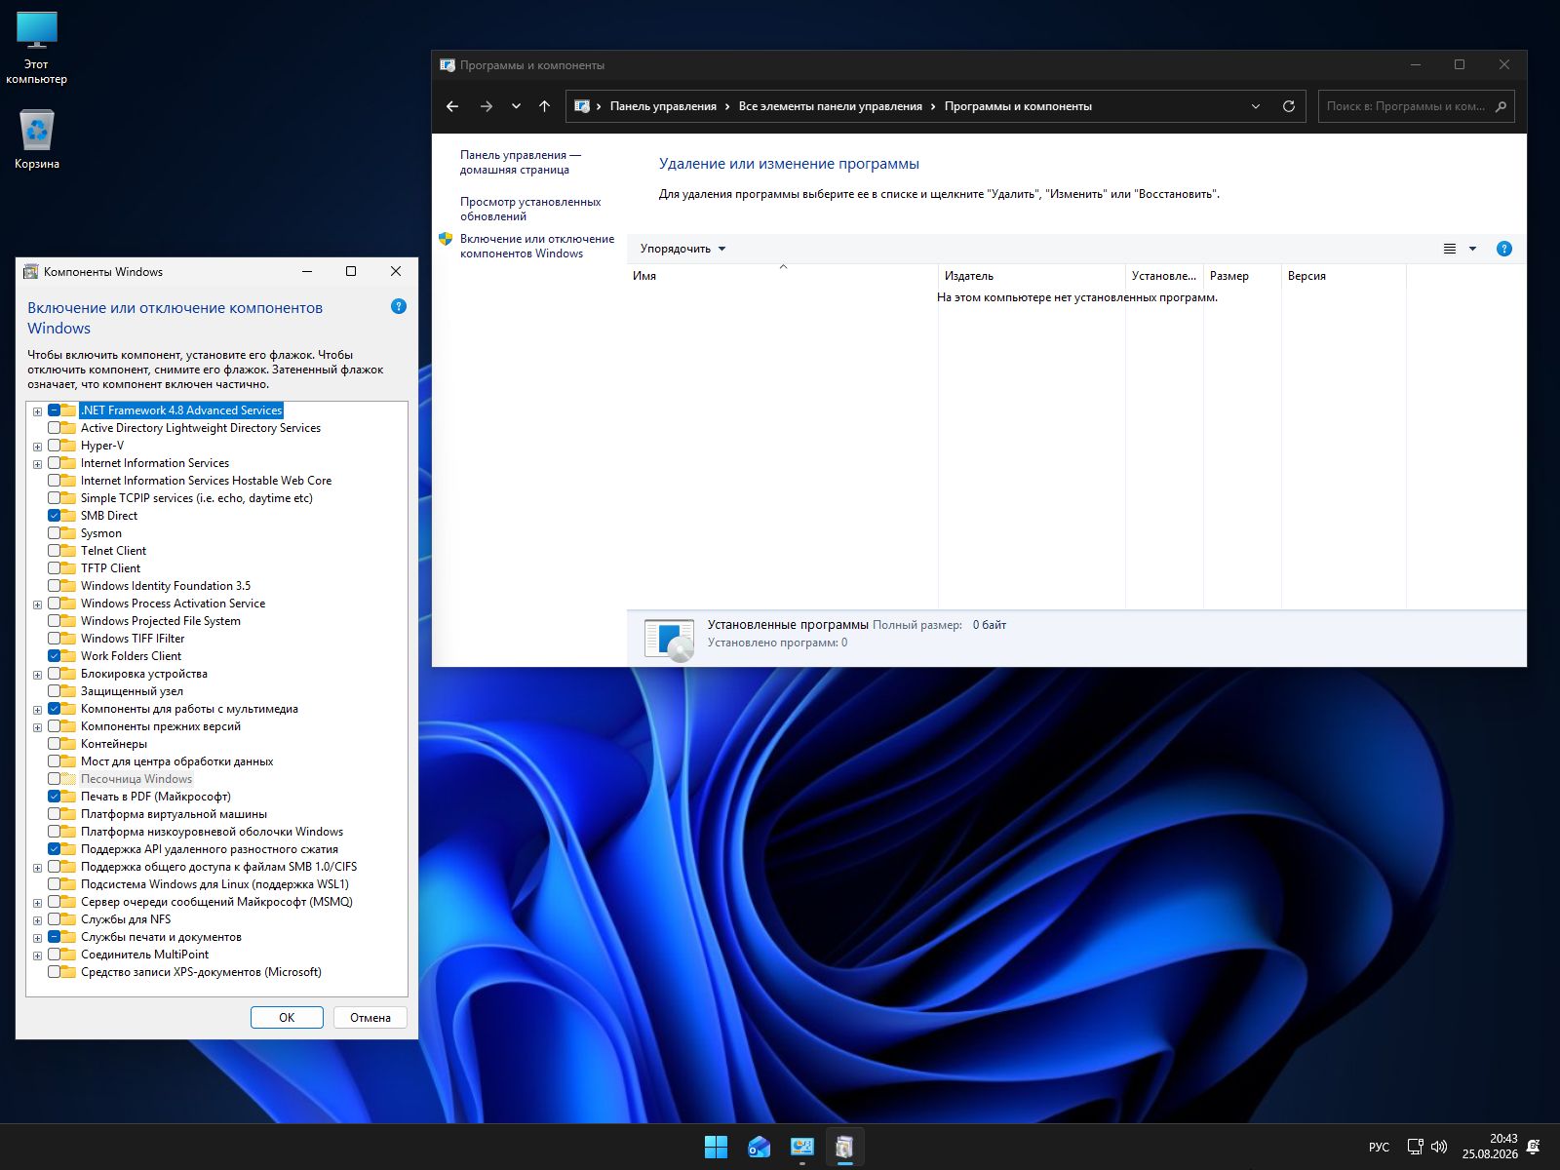Check the TFTP Client checkbox

55,568
